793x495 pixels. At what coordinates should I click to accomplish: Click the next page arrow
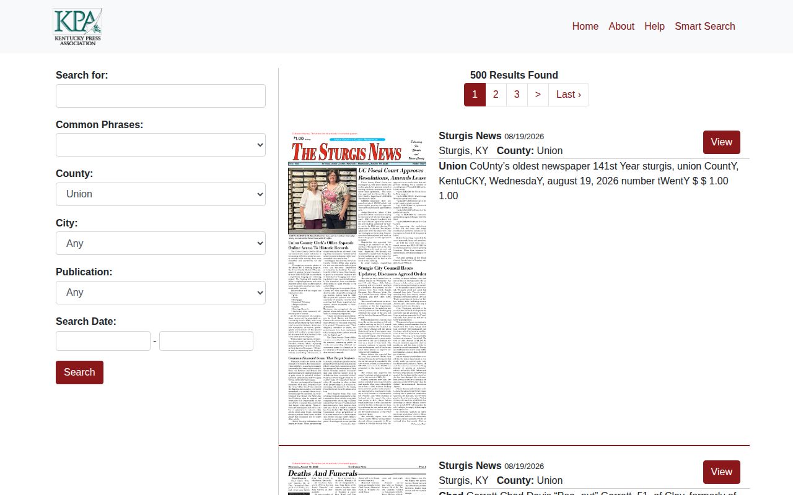pyautogui.click(x=538, y=95)
